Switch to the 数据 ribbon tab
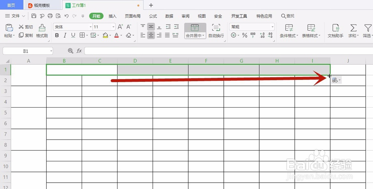 [x=169, y=16]
